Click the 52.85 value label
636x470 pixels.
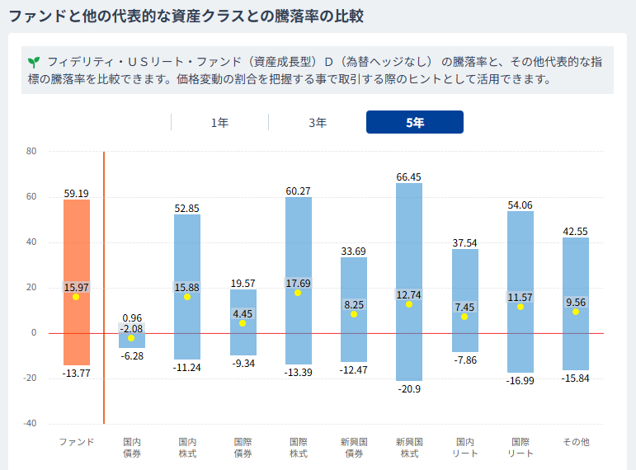tap(187, 209)
